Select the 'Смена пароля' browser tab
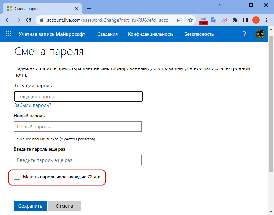Viewport: 274px width, 215px height. coord(42,9)
